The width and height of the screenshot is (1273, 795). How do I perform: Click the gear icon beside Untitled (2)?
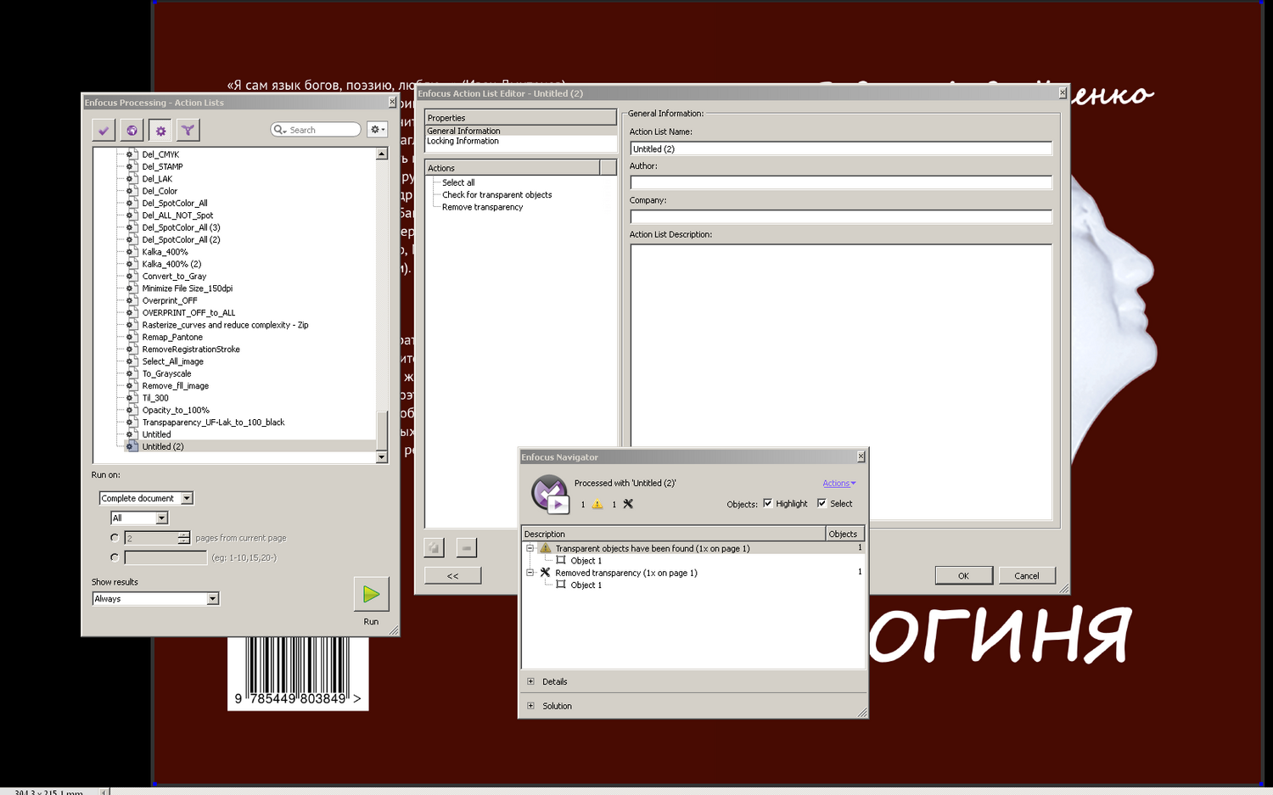pos(130,446)
